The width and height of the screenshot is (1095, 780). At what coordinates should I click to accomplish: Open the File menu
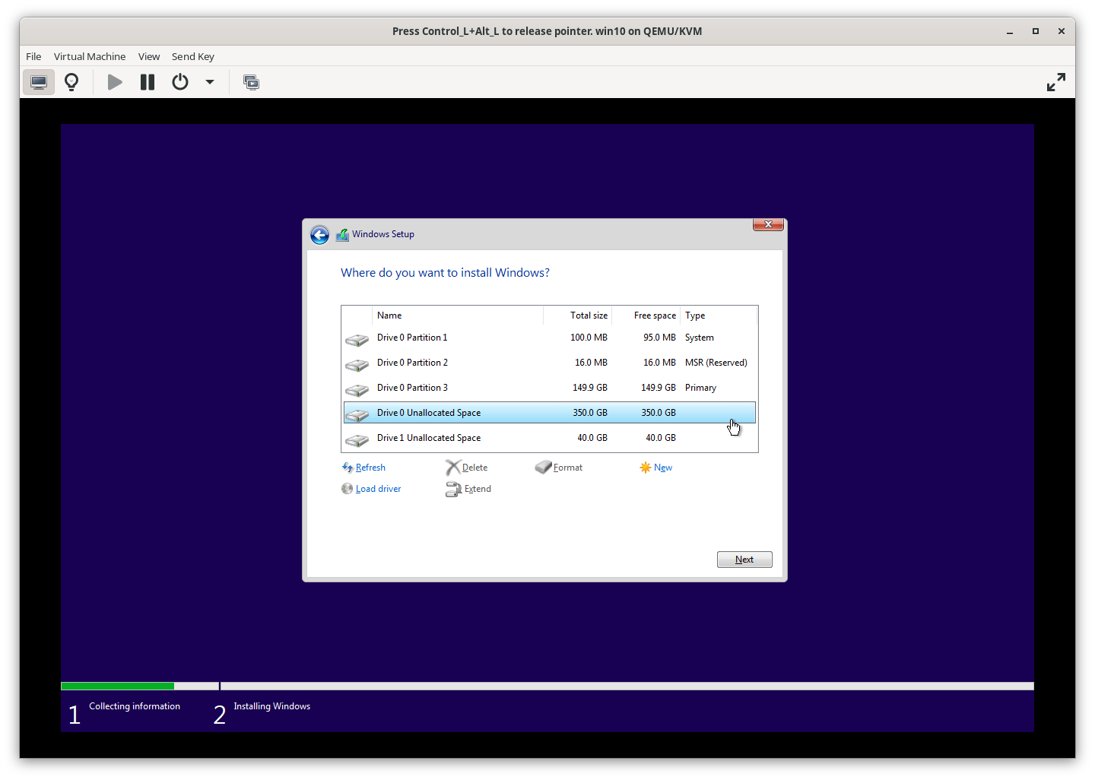pos(33,56)
